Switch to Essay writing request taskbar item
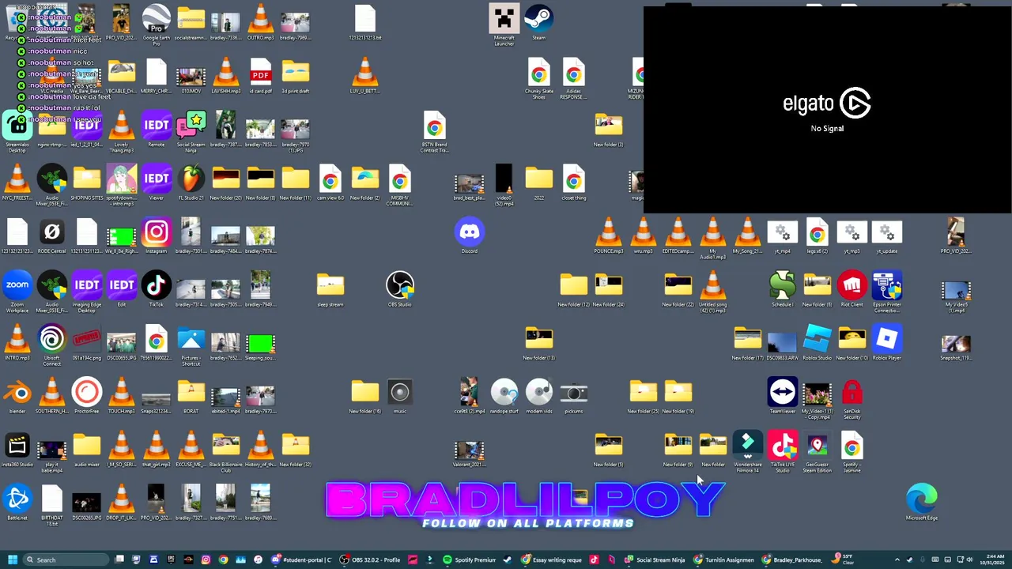This screenshot has width=1012, height=569. (x=552, y=560)
